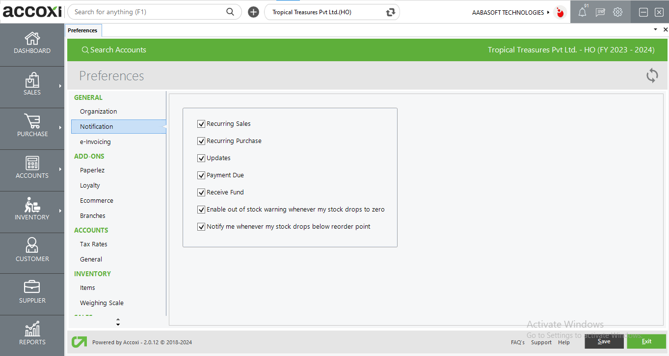Open the messages chat icon
Image resolution: width=669 pixels, height=356 pixels.
(600, 13)
